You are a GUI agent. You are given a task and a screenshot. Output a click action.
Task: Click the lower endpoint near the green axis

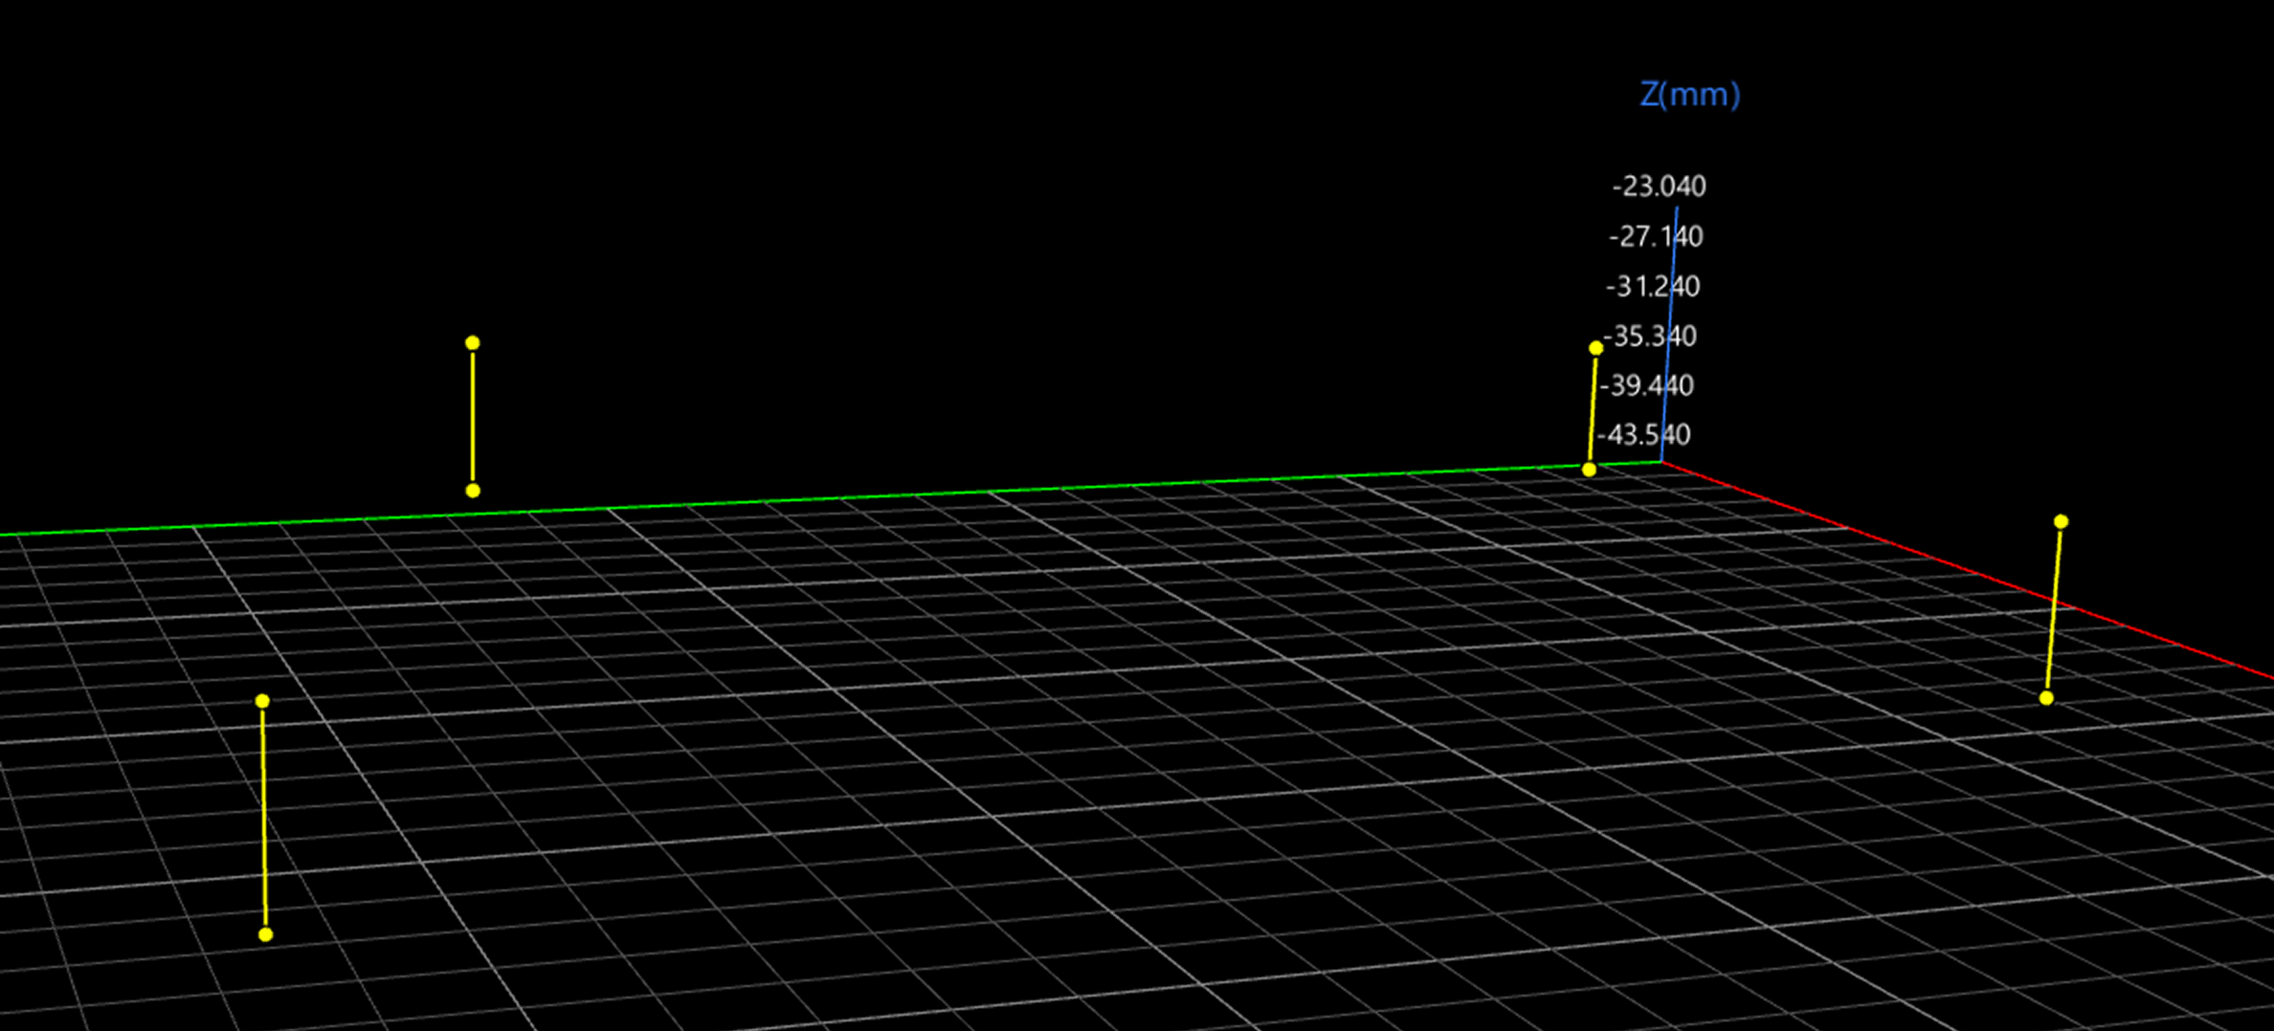pyautogui.click(x=1588, y=469)
